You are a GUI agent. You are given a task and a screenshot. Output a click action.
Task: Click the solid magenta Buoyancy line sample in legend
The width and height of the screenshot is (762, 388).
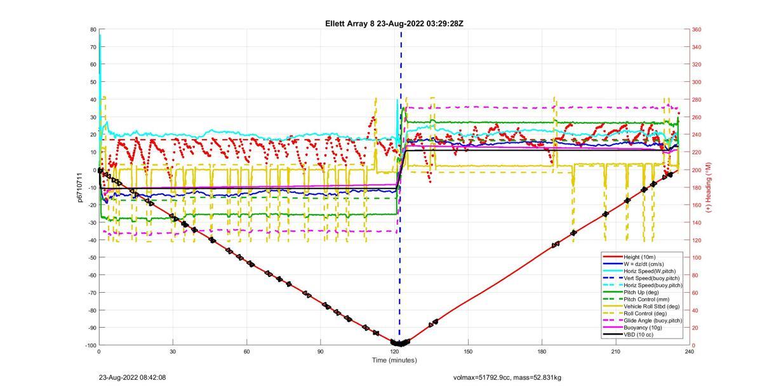(613, 328)
